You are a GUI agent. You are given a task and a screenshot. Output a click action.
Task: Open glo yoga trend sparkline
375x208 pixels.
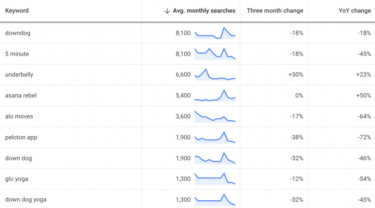[215, 179]
